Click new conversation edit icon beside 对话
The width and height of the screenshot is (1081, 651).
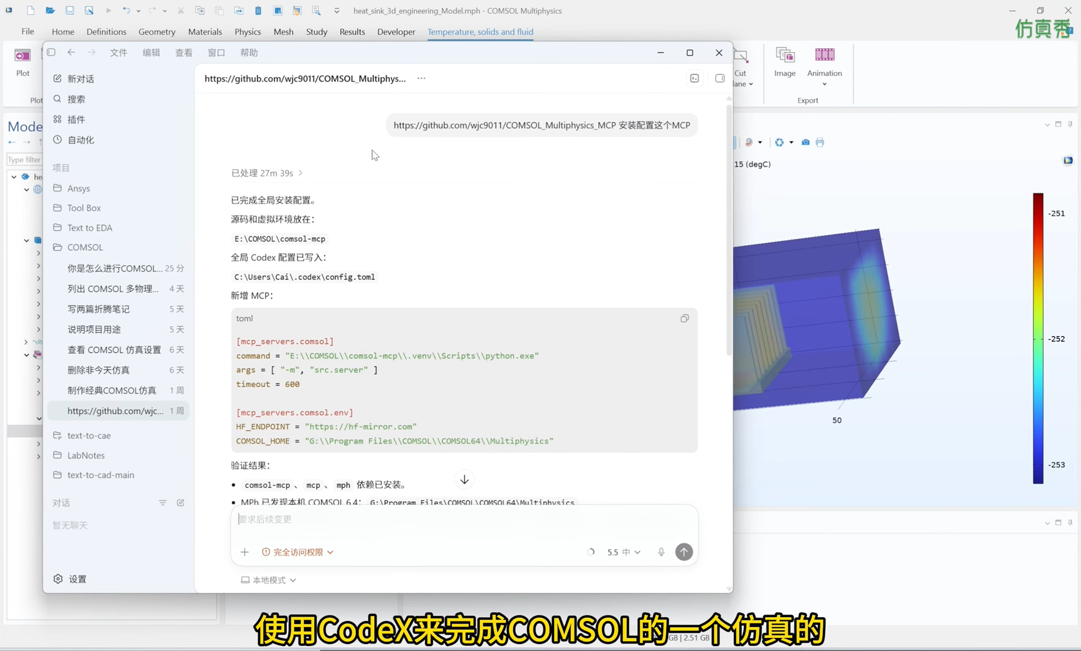pos(180,503)
